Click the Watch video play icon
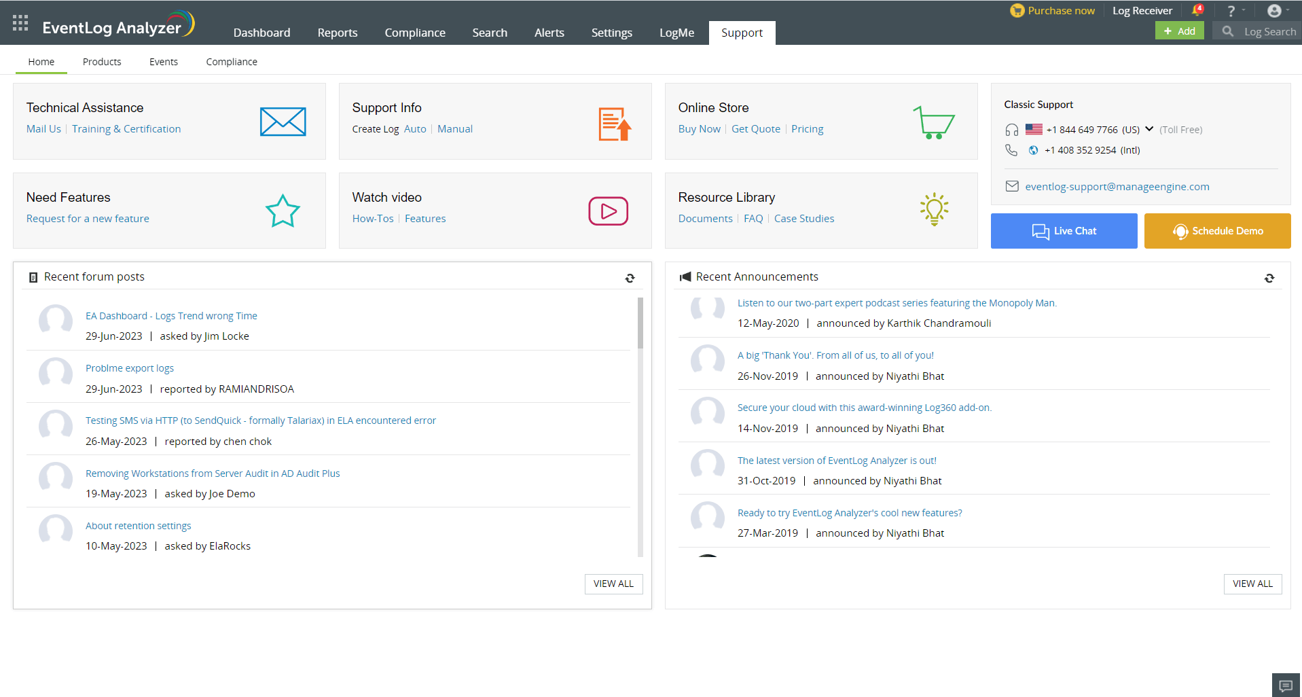 pyautogui.click(x=608, y=211)
